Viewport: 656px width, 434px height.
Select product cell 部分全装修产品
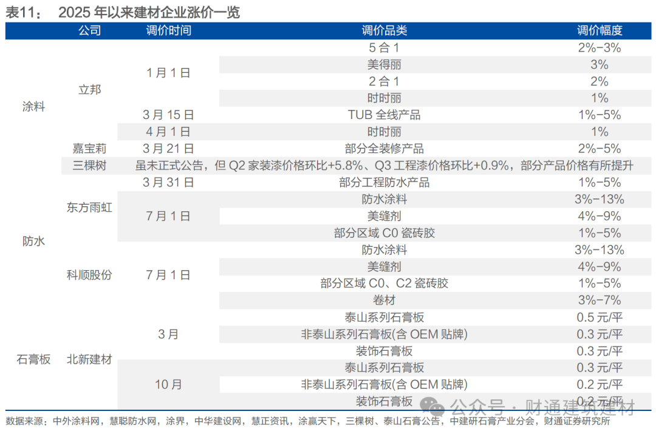coord(384,149)
